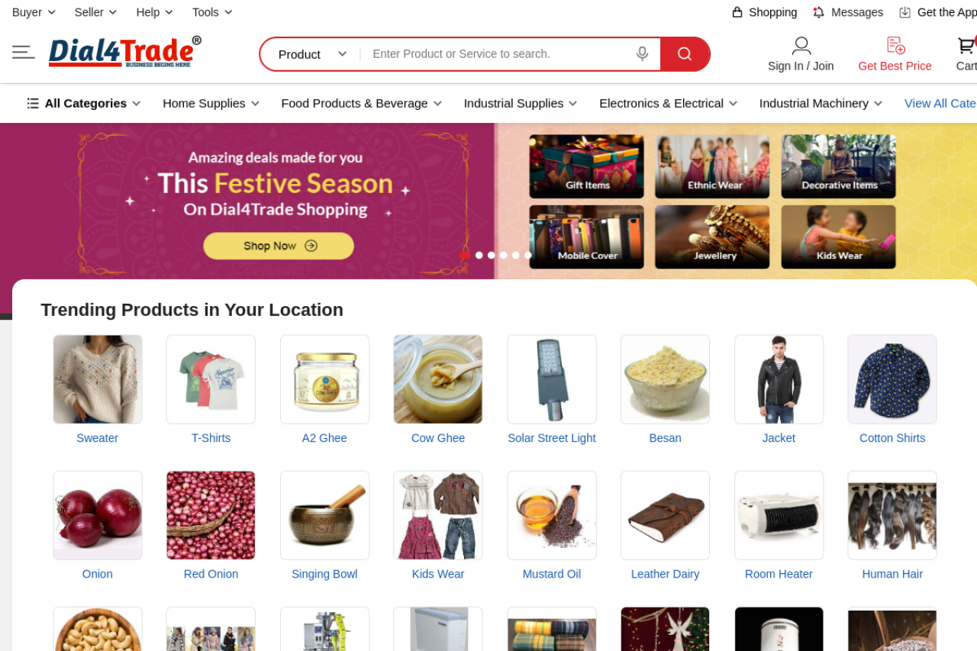Open the Solar Street Light product link

552,438
